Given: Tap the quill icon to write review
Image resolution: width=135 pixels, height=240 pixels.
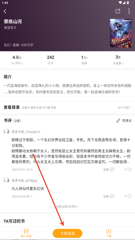Looking at the screenshot, I should (118, 121).
